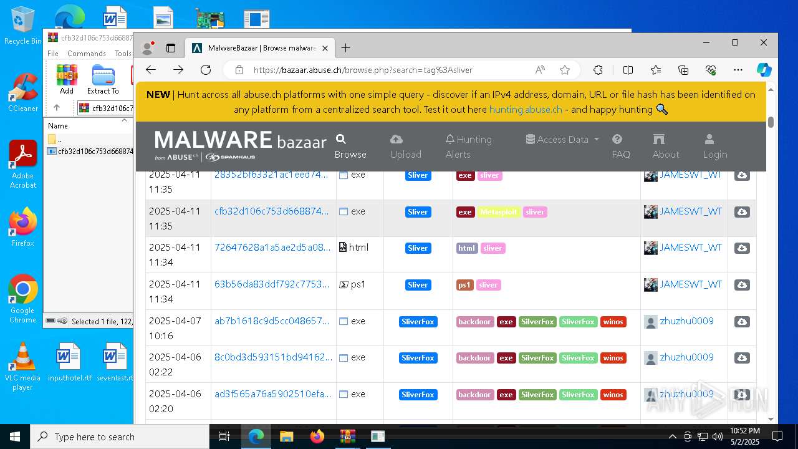Screen dimensions: 798x449
Task: Select cfb32d106c file in WinRAR list
Action: pos(90,151)
